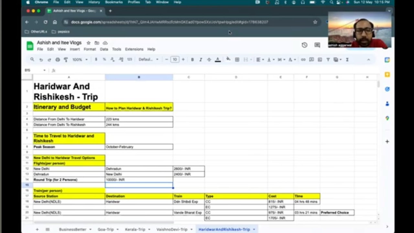Viewport: 414px width, 233px height.
Task: Open HaridwarAndRishikesh-Trip tab dropdown arrow
Action: pyautogui.click(x=254, y=229)
